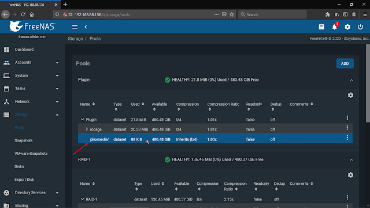Open the RAID-1 pool gear settings

click(x=350, y=175)
